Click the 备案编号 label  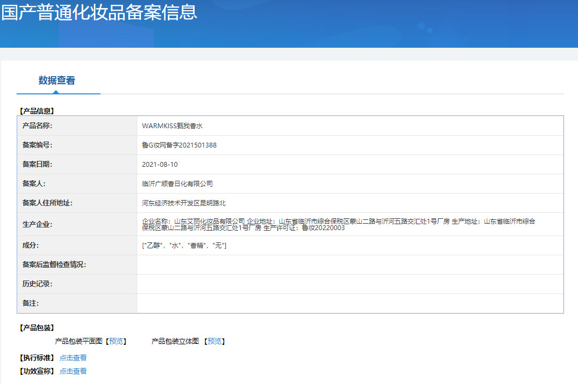(x=37, y=145)
